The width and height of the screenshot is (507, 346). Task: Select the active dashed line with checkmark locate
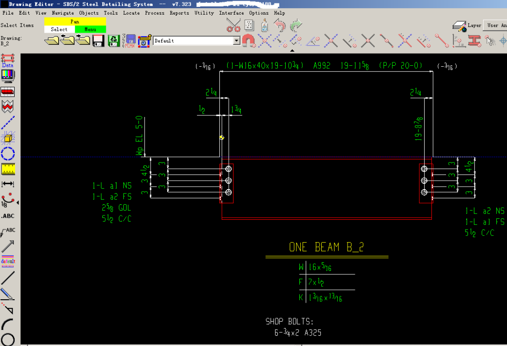[295, 41]
